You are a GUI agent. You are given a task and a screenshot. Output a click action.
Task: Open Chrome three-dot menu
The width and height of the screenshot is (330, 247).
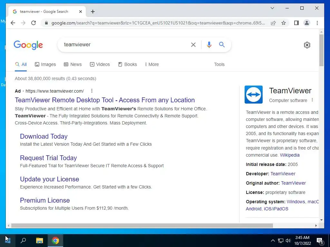click(317, 23)
